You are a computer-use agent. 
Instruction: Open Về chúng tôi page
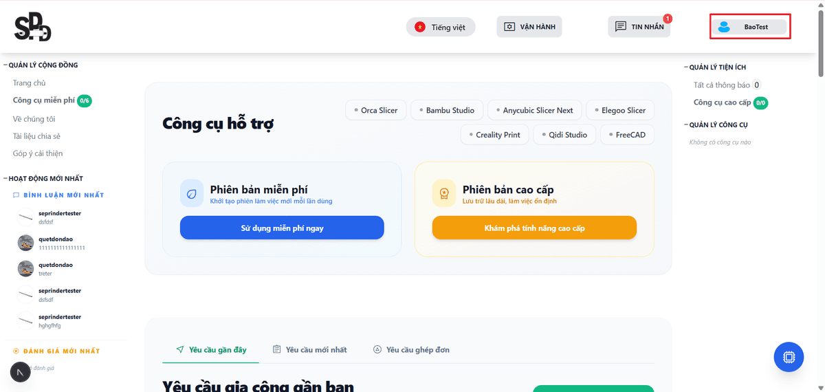(32, 119)
